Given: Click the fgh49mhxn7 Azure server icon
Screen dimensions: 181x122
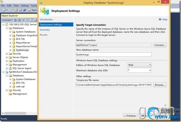Looking at the screenshot, I should pos(7,72).
